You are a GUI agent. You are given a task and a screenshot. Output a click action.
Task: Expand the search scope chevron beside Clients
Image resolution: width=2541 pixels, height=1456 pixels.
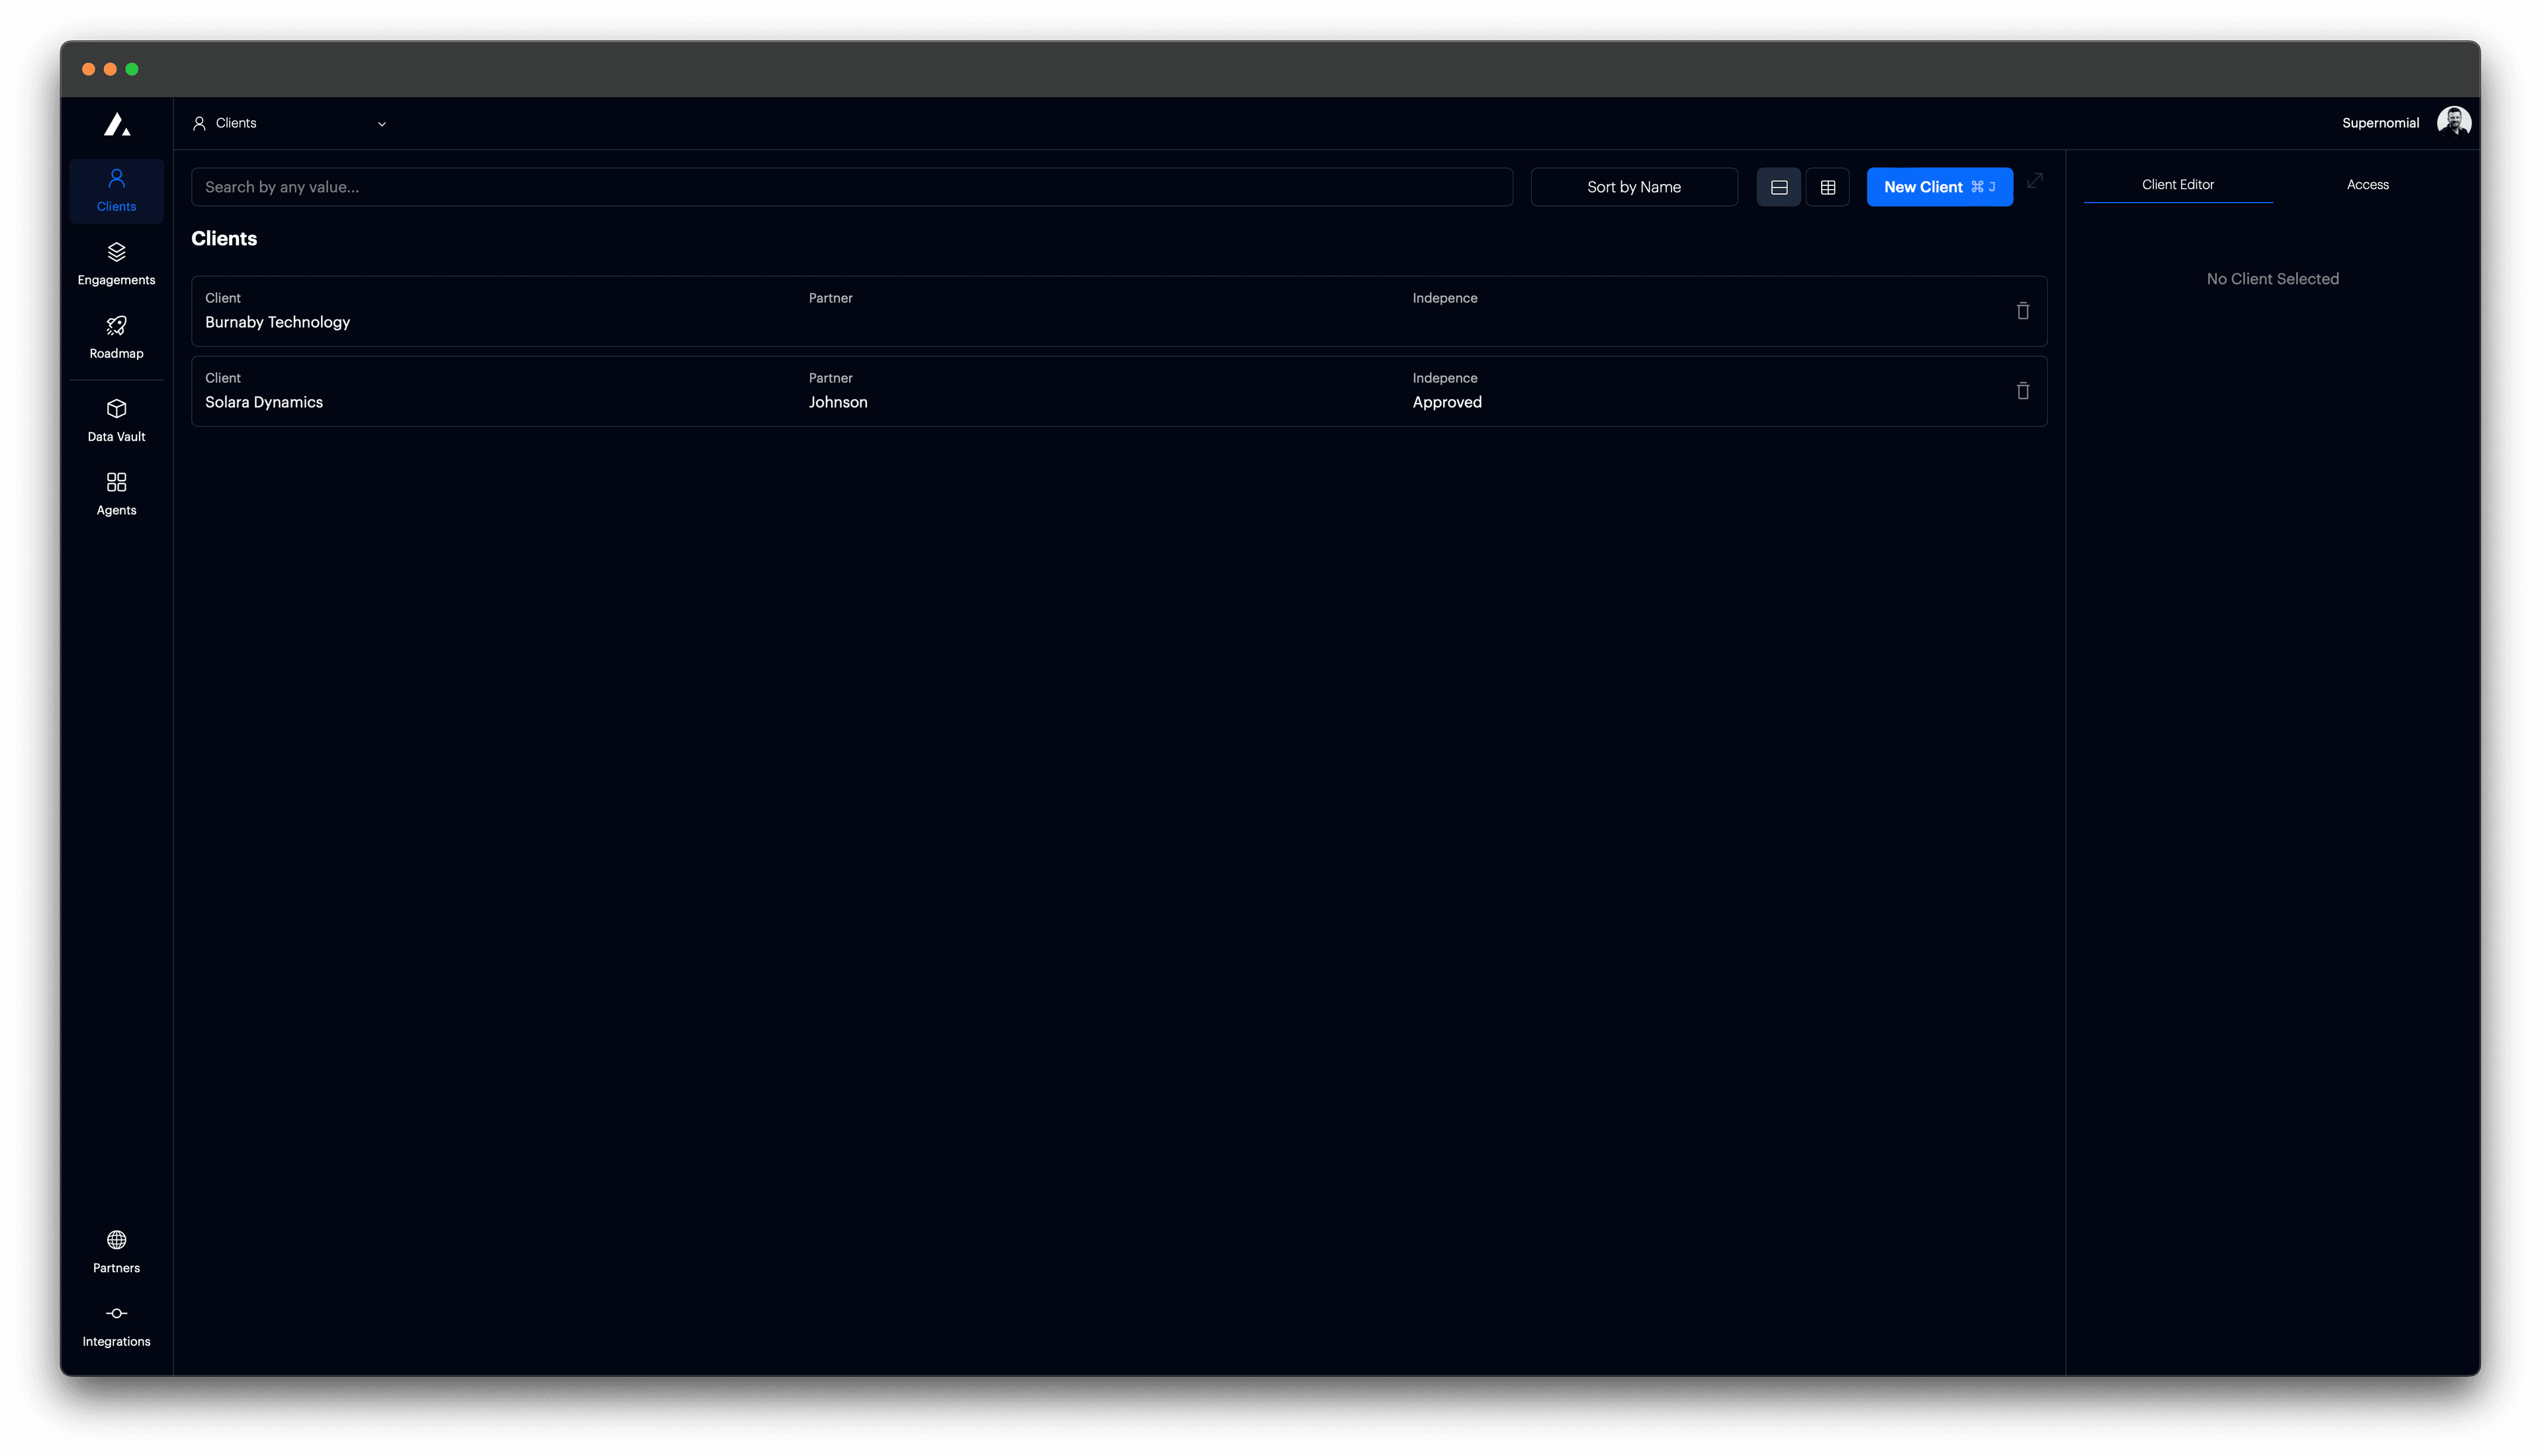pyautogui.click(x=381, y=123)
